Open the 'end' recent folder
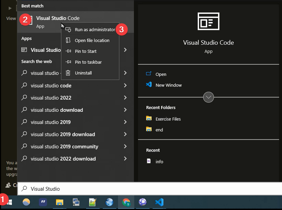 pos(154,130)
